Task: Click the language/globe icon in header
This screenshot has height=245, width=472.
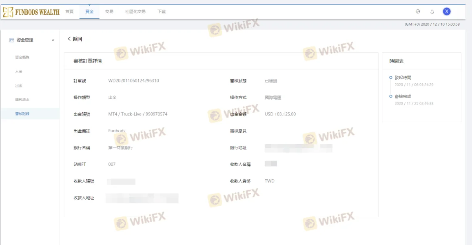Action: point(418,11)
